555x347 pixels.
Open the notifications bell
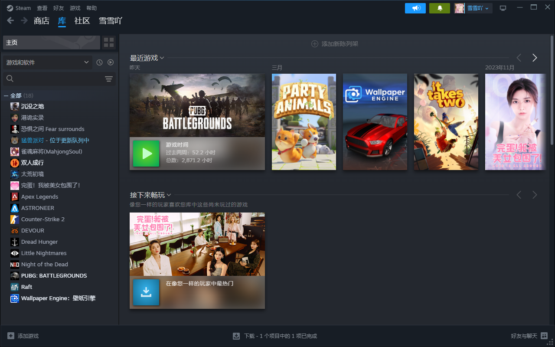440,8
